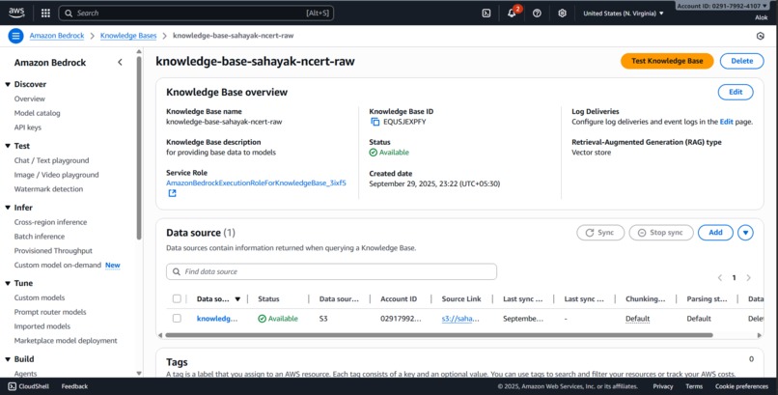Open Edit link in Log Deliveries
The image size is (778, 395).
727,122
